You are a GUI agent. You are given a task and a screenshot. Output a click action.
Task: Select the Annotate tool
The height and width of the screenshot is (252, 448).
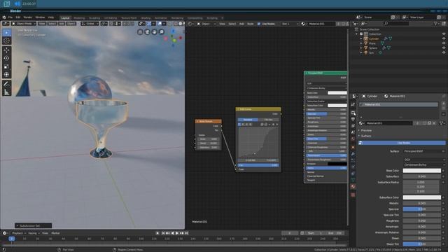(6, 84)
